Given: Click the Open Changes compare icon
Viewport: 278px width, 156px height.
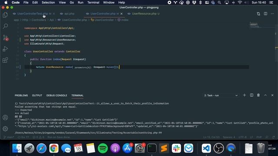Looking at the screenshot, I should tap(258, 14).
